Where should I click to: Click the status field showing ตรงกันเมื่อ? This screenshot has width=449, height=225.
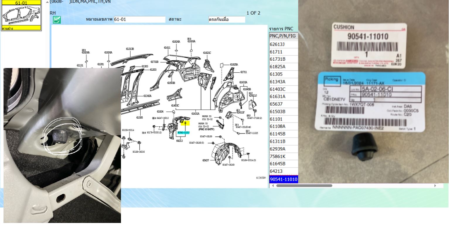227,20
